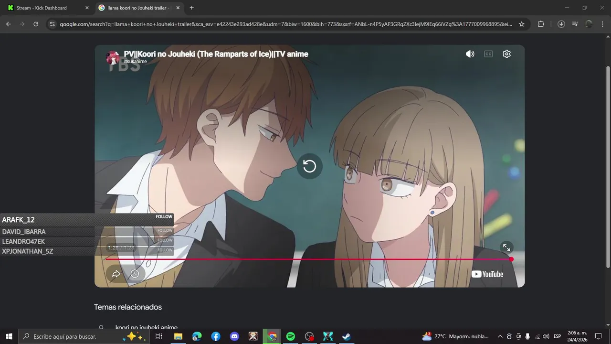
Task: Open the video player settings gear
Action: pos(507,54)
